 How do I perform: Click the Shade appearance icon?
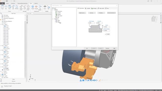[33, 7]
